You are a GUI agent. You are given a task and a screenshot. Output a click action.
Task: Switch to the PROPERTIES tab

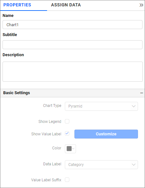(x=17, y=5)
